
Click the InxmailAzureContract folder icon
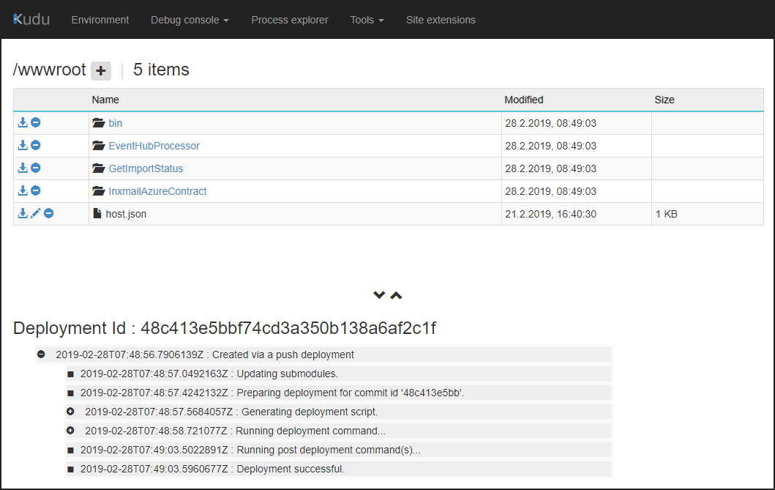99,191
